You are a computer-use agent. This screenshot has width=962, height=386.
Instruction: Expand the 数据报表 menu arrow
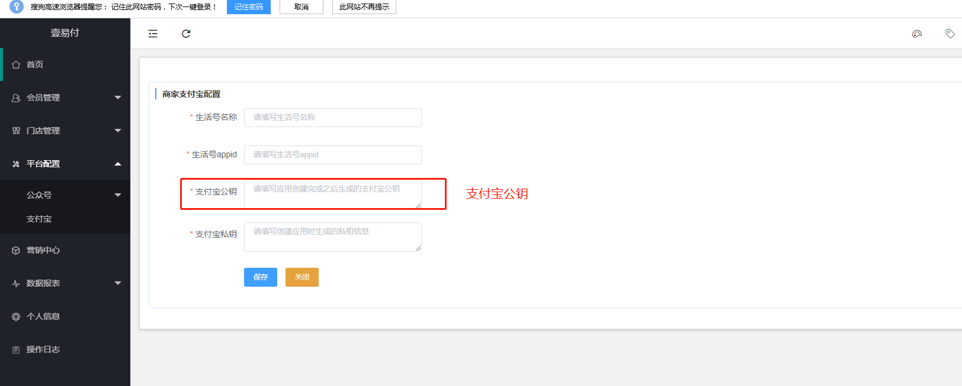coord(118,283)
